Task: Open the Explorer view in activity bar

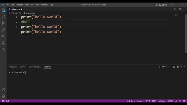Action: 3,10
